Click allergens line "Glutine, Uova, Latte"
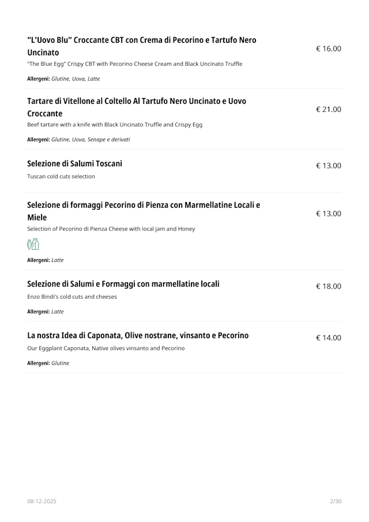Image resolution: width=369 pixels, height=522 pixels. click(63, 79)
